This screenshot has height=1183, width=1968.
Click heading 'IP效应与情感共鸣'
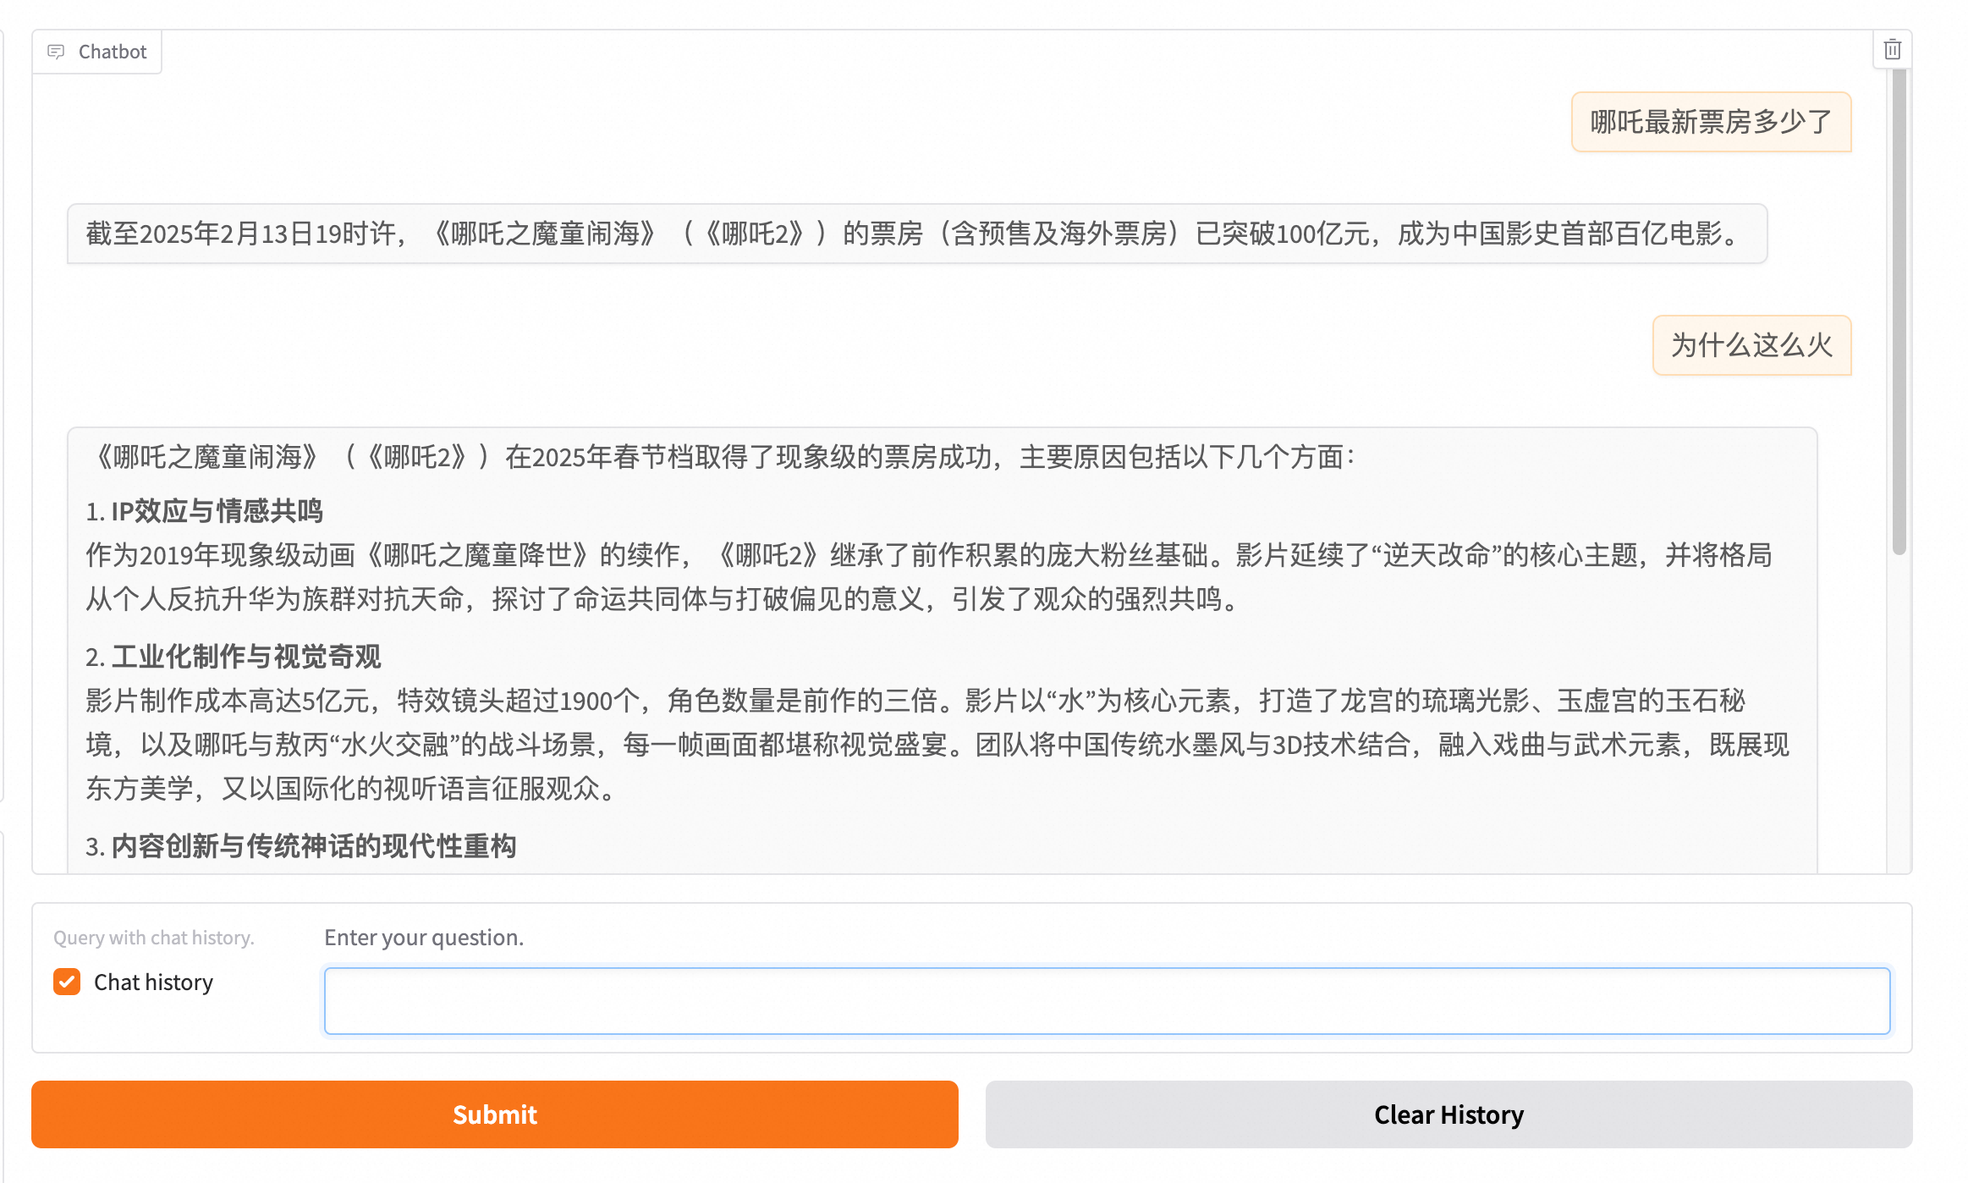point(217,511)
